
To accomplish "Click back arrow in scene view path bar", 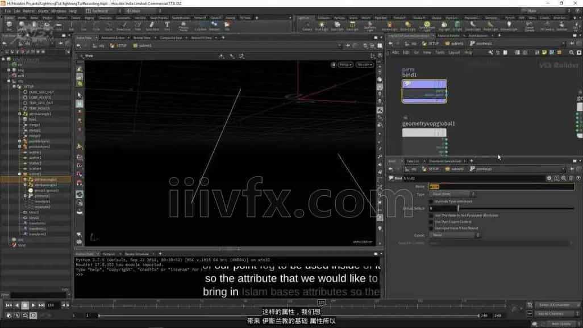I will (78, 46).
